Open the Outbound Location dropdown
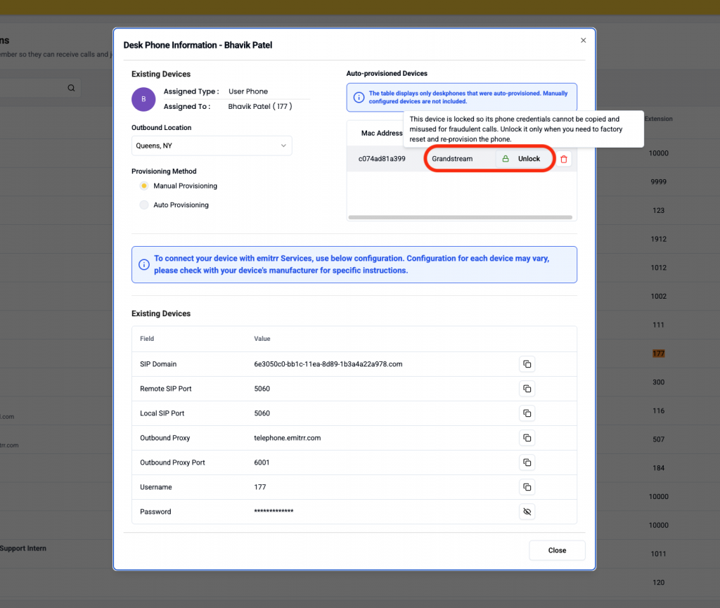This screenshot has height=608, width=720. point(212,146)
